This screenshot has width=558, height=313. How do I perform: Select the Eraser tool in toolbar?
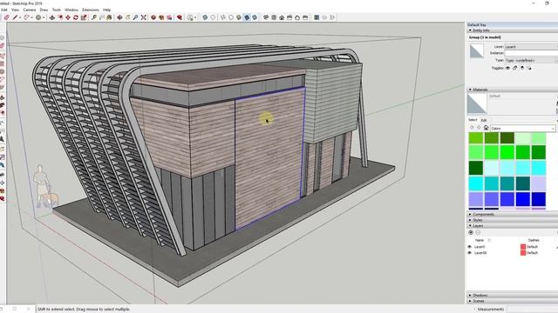pyautogui.click(x=6, y=17)
